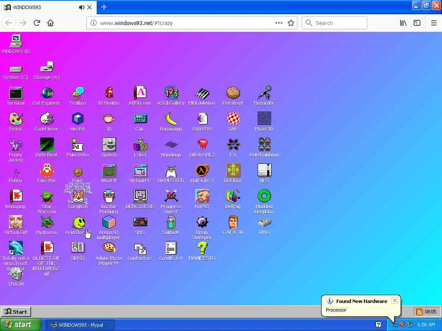Bookmark this page with star icon
This screenshot has width=442, height=331.
pyautogui.click(x=291, y=23)
